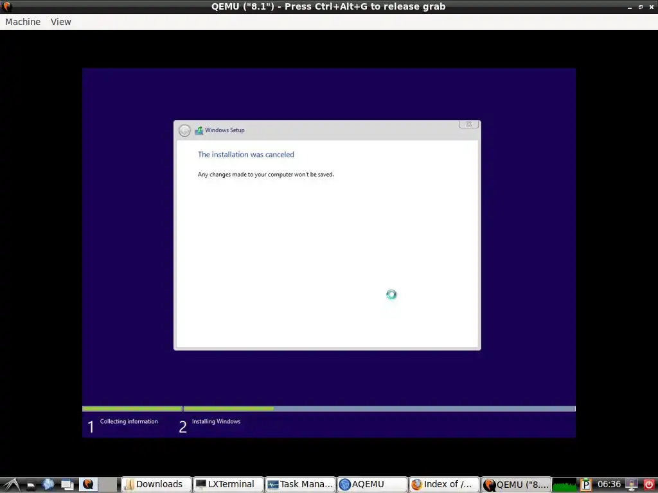658x493 pixels.
Task: Switch to the QEMU ("8.1") taskbar button
Action: [x=516, y=484]
